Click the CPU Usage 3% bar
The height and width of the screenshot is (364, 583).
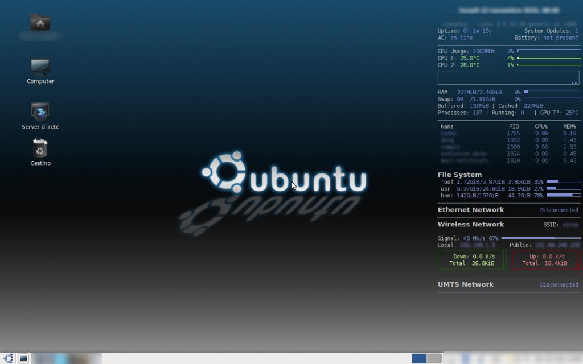point(549,51)
